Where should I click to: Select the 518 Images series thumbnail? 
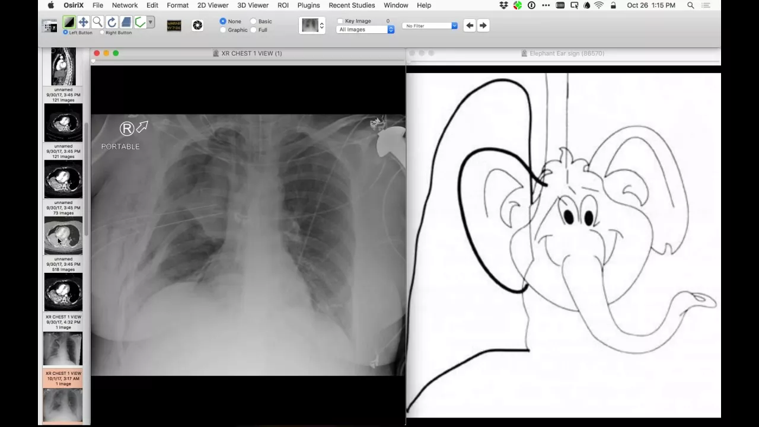63,292
